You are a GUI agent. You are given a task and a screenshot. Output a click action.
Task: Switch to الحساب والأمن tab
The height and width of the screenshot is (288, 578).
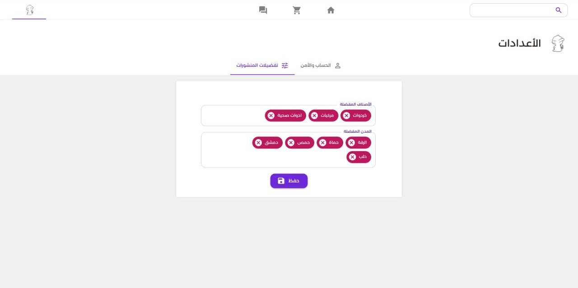pyautogui.click(x=321, y=65)
